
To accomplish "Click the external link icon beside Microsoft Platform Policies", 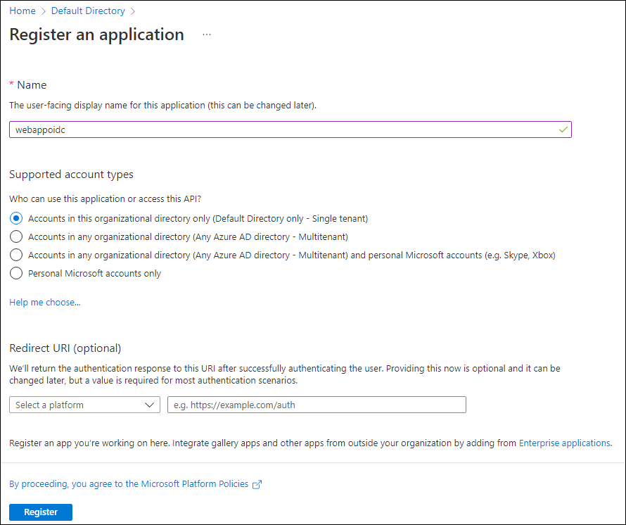I will point(257,483).
